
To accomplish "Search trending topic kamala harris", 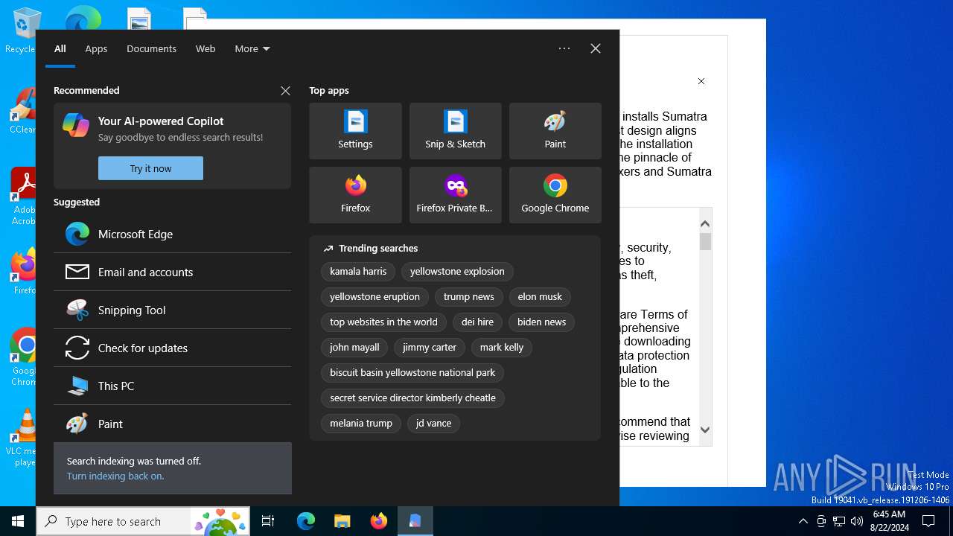I will point(358,272).
